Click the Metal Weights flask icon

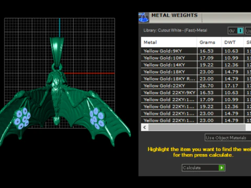(144, 17)
